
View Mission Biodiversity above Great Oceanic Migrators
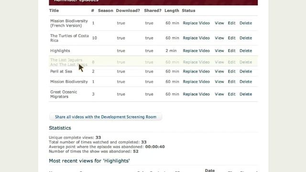[219, 82]
